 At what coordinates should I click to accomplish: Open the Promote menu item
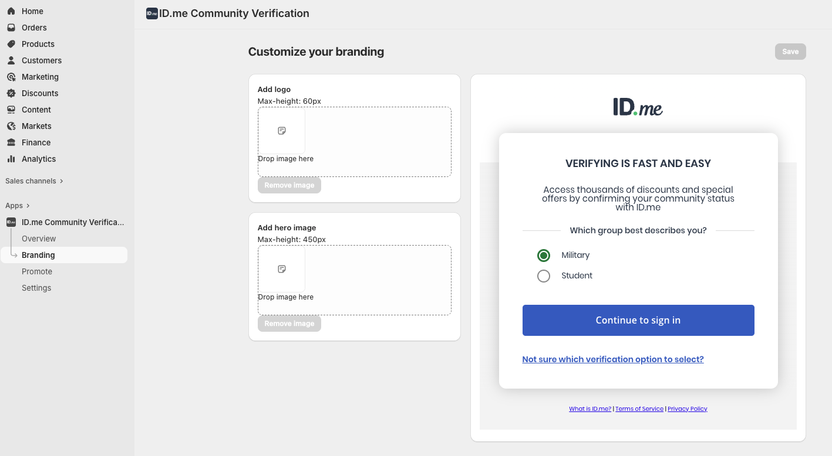click(37, 271)
